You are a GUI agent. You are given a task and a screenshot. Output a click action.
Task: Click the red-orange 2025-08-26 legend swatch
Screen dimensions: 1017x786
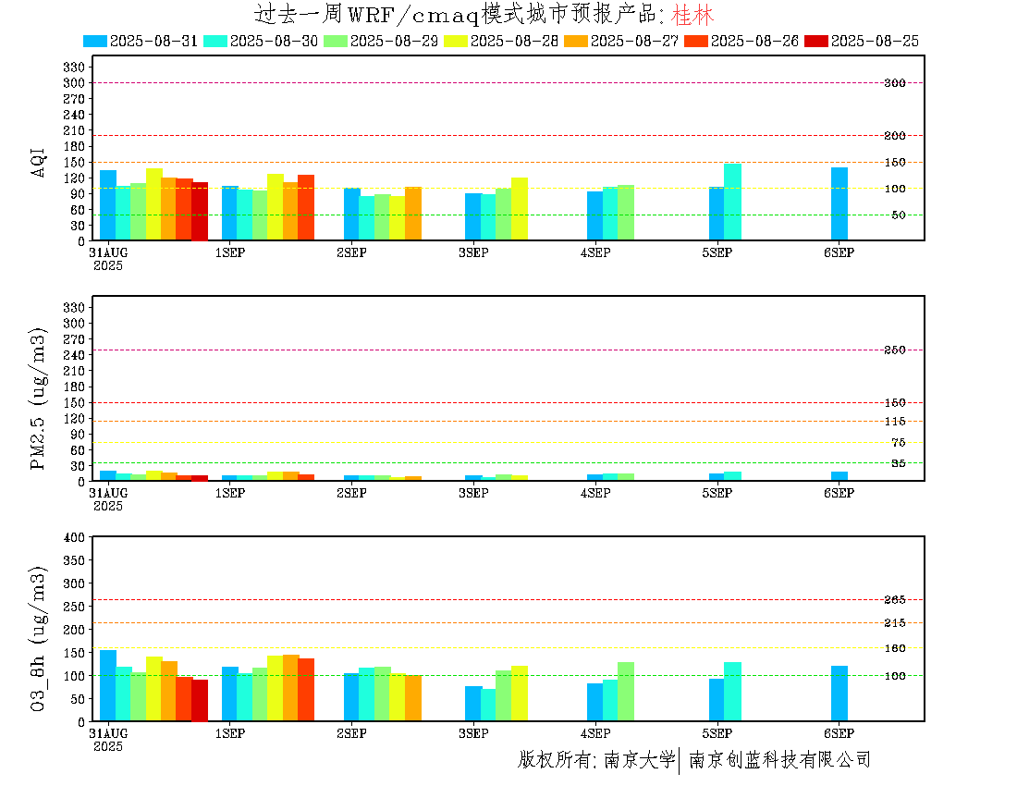(x=696, y=41)
